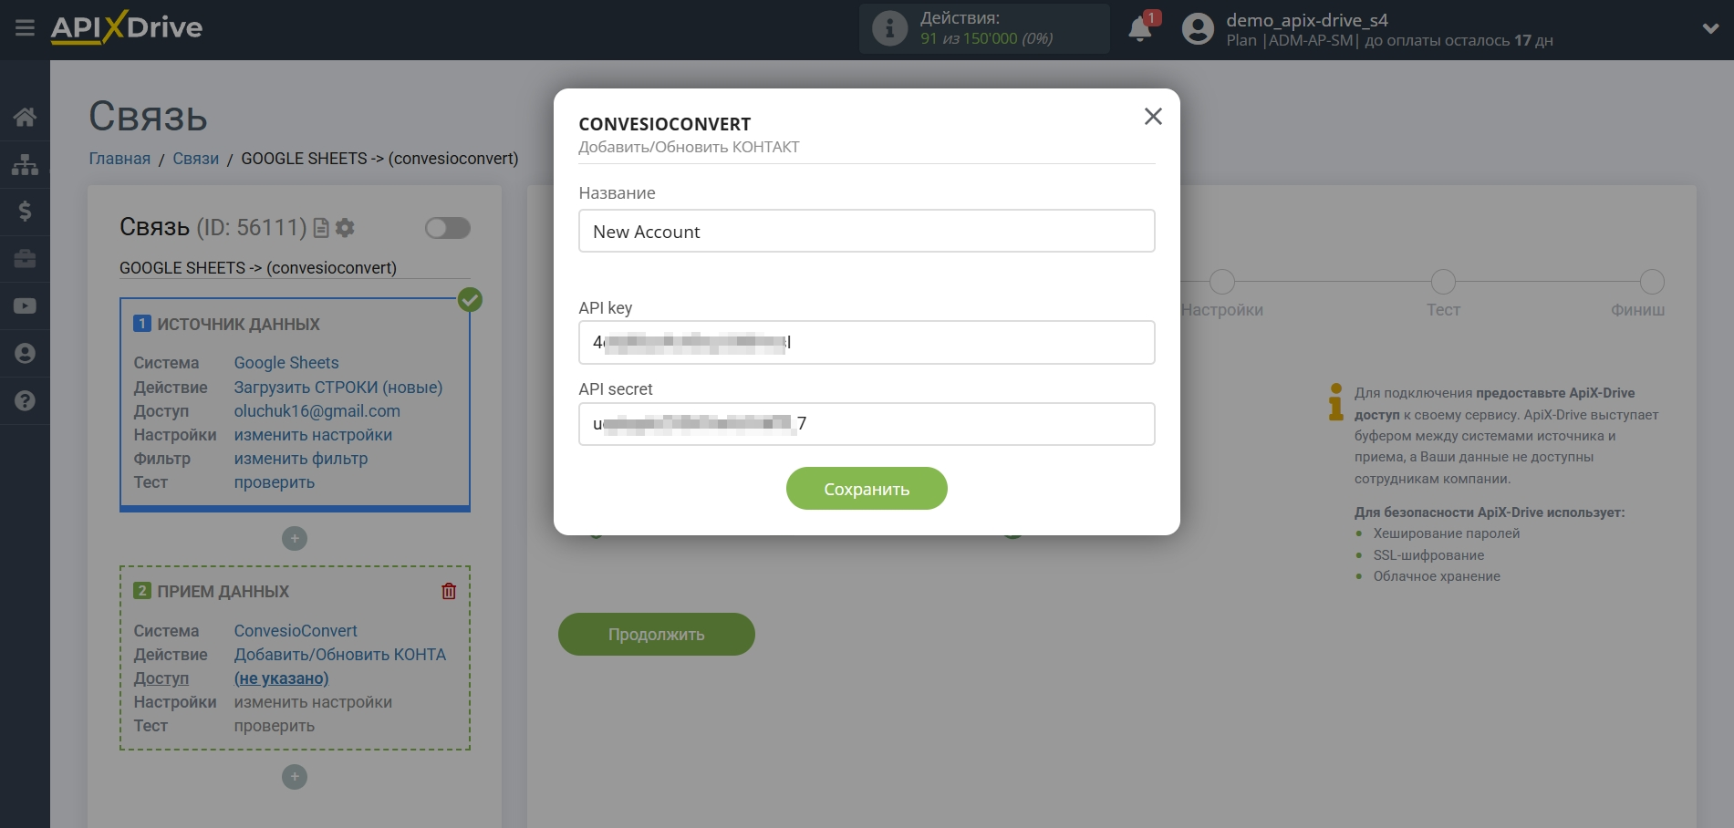Open Добавить/Обновить КОНТА action link
The height and width of the screenshot is (828, 1734).
[340, 655]
